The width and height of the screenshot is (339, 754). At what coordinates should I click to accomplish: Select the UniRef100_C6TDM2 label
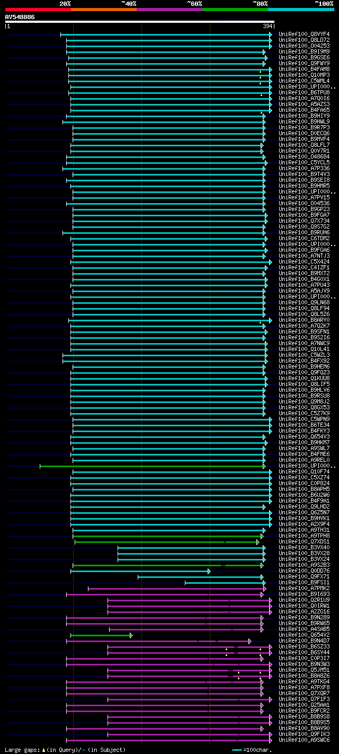304,238
